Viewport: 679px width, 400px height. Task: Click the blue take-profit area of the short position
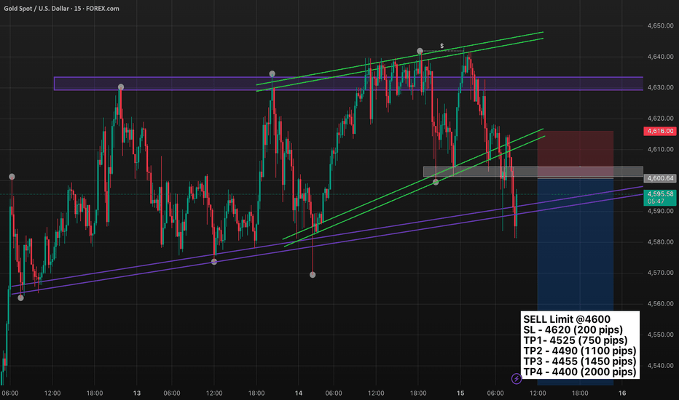point(576,247)
